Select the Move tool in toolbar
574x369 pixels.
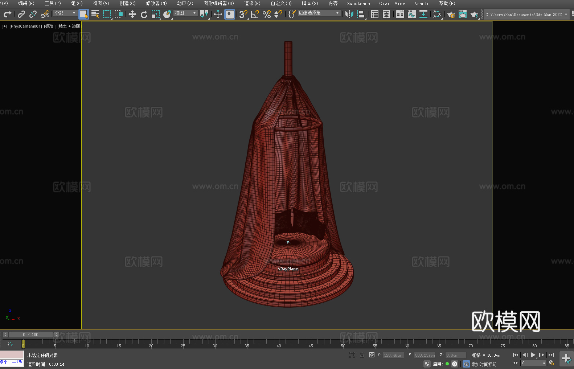(x=132, y=14)
